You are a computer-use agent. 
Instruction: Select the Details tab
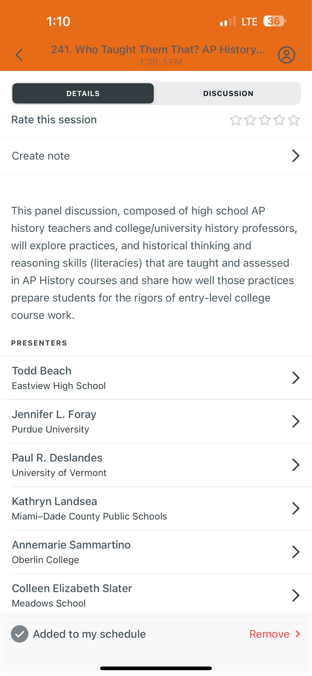(83, 93)
